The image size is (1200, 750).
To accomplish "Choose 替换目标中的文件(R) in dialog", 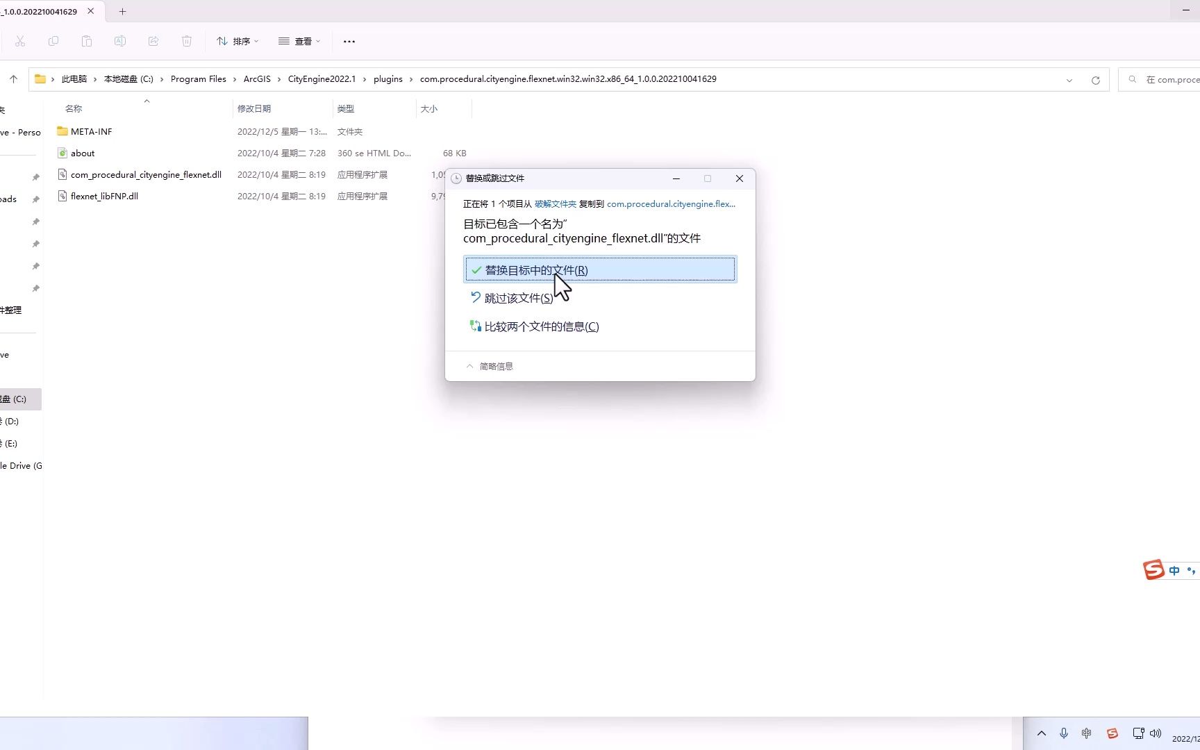I will pos(600,269).
